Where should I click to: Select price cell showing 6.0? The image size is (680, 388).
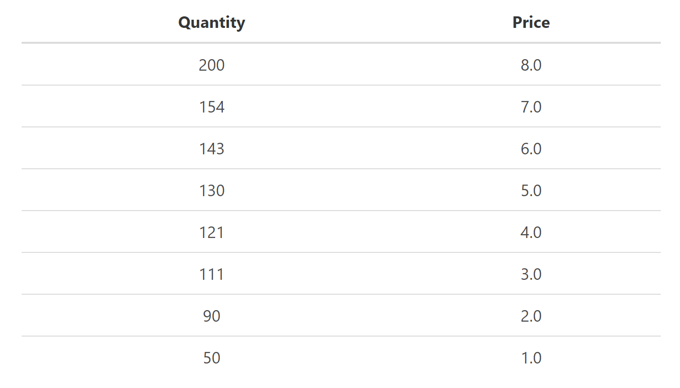[531, 149]
